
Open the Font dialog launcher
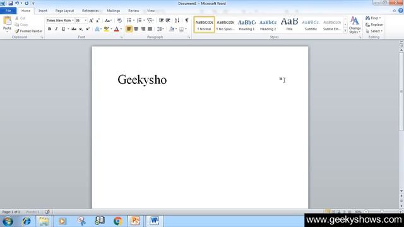[x=121, y=37]
